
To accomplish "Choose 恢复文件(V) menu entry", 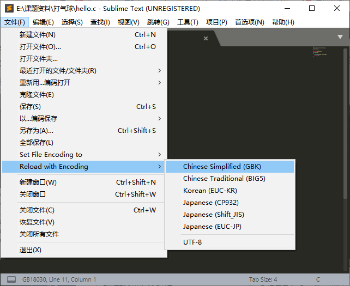I will click(84, 222).
